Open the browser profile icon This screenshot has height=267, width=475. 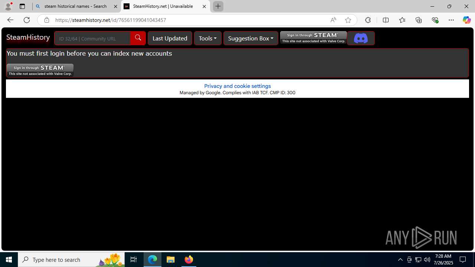(x=8, y=6)
